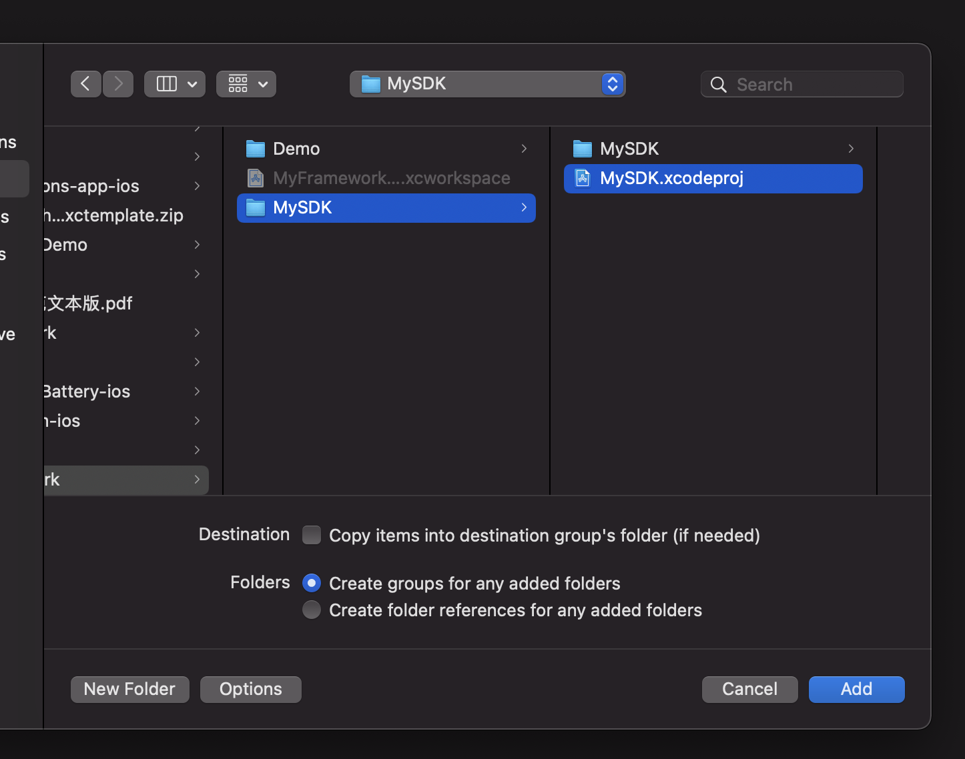The image size is (965, 759).
Task: Go back with the left arrow button
Action: (x=85, y=84)
